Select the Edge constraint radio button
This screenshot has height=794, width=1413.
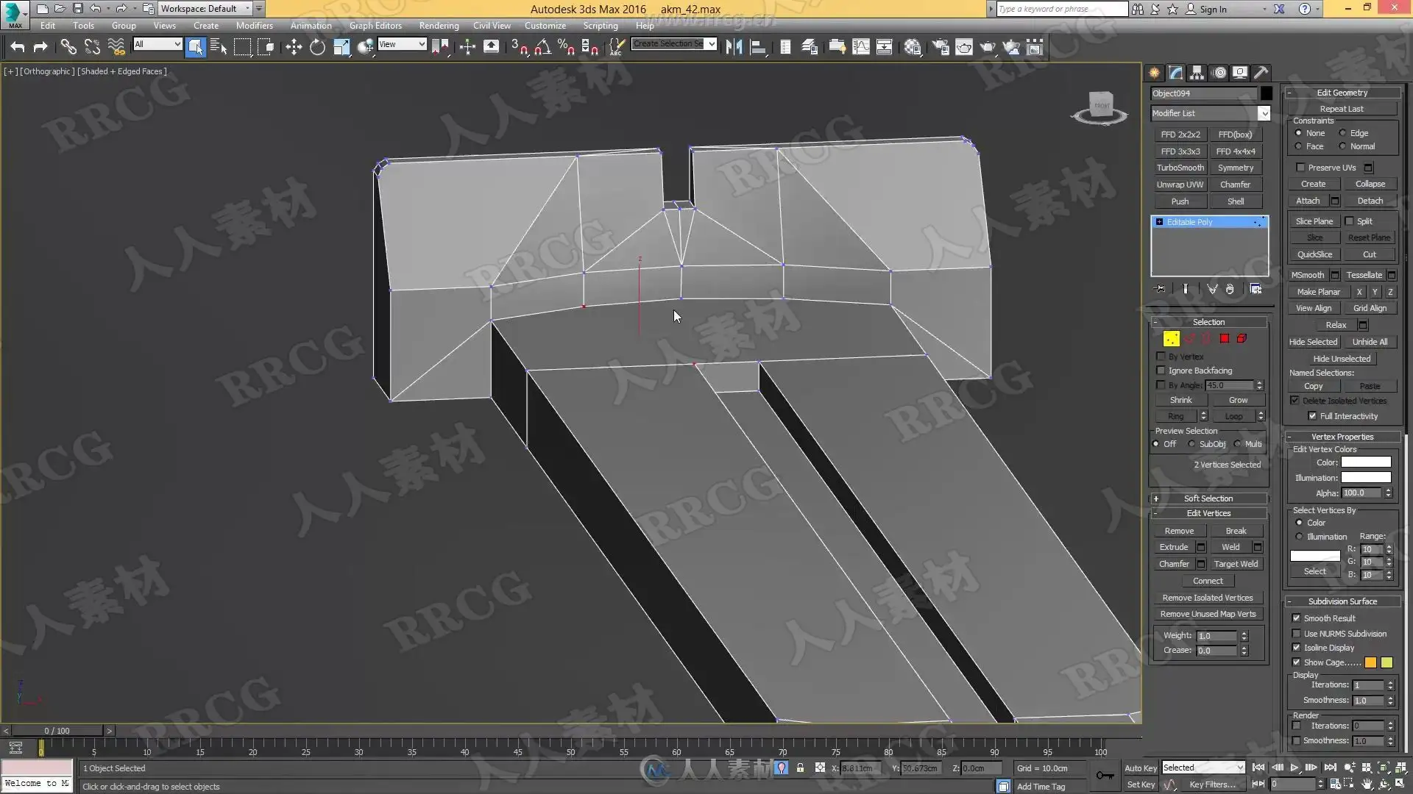pos(1343,133)
